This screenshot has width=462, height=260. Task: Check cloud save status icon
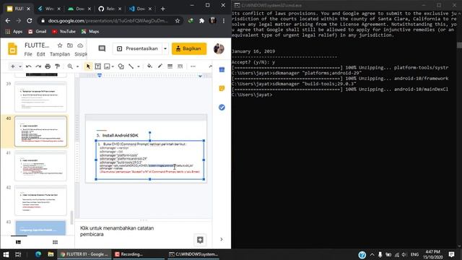80,45
